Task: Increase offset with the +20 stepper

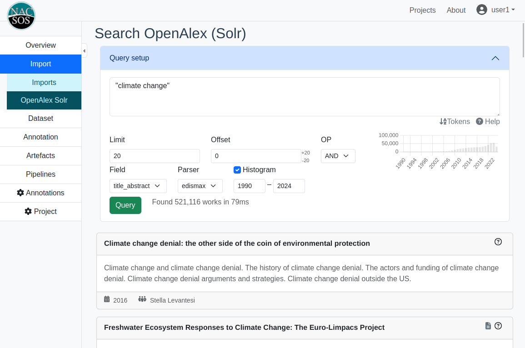Action: [x=305, y=153]
